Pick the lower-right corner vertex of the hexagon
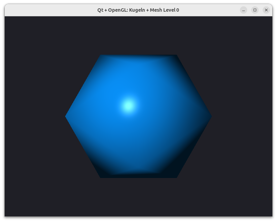This screenshot has width=277, height=222. coord(177,178)
